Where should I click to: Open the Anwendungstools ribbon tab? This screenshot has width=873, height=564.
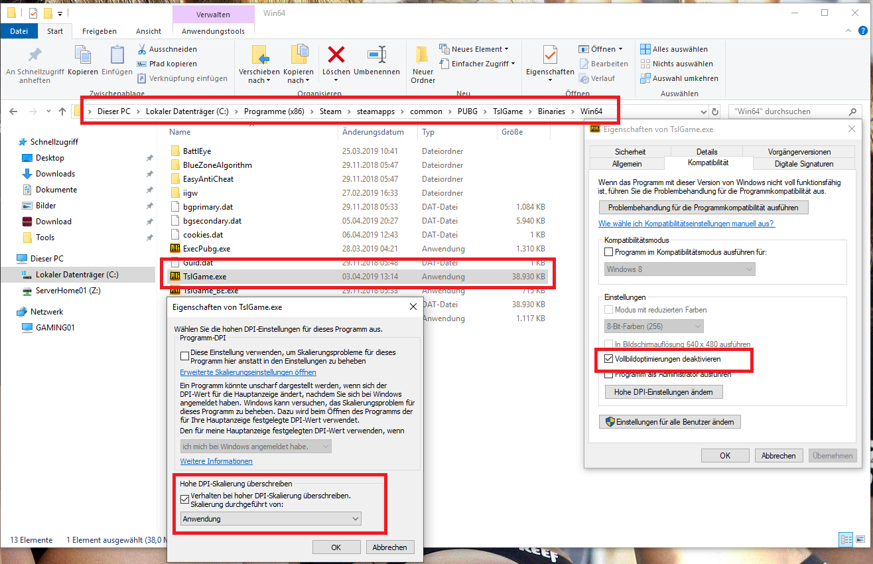coord(213,31)
